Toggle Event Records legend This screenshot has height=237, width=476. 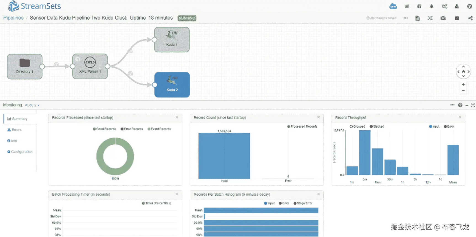159,129
